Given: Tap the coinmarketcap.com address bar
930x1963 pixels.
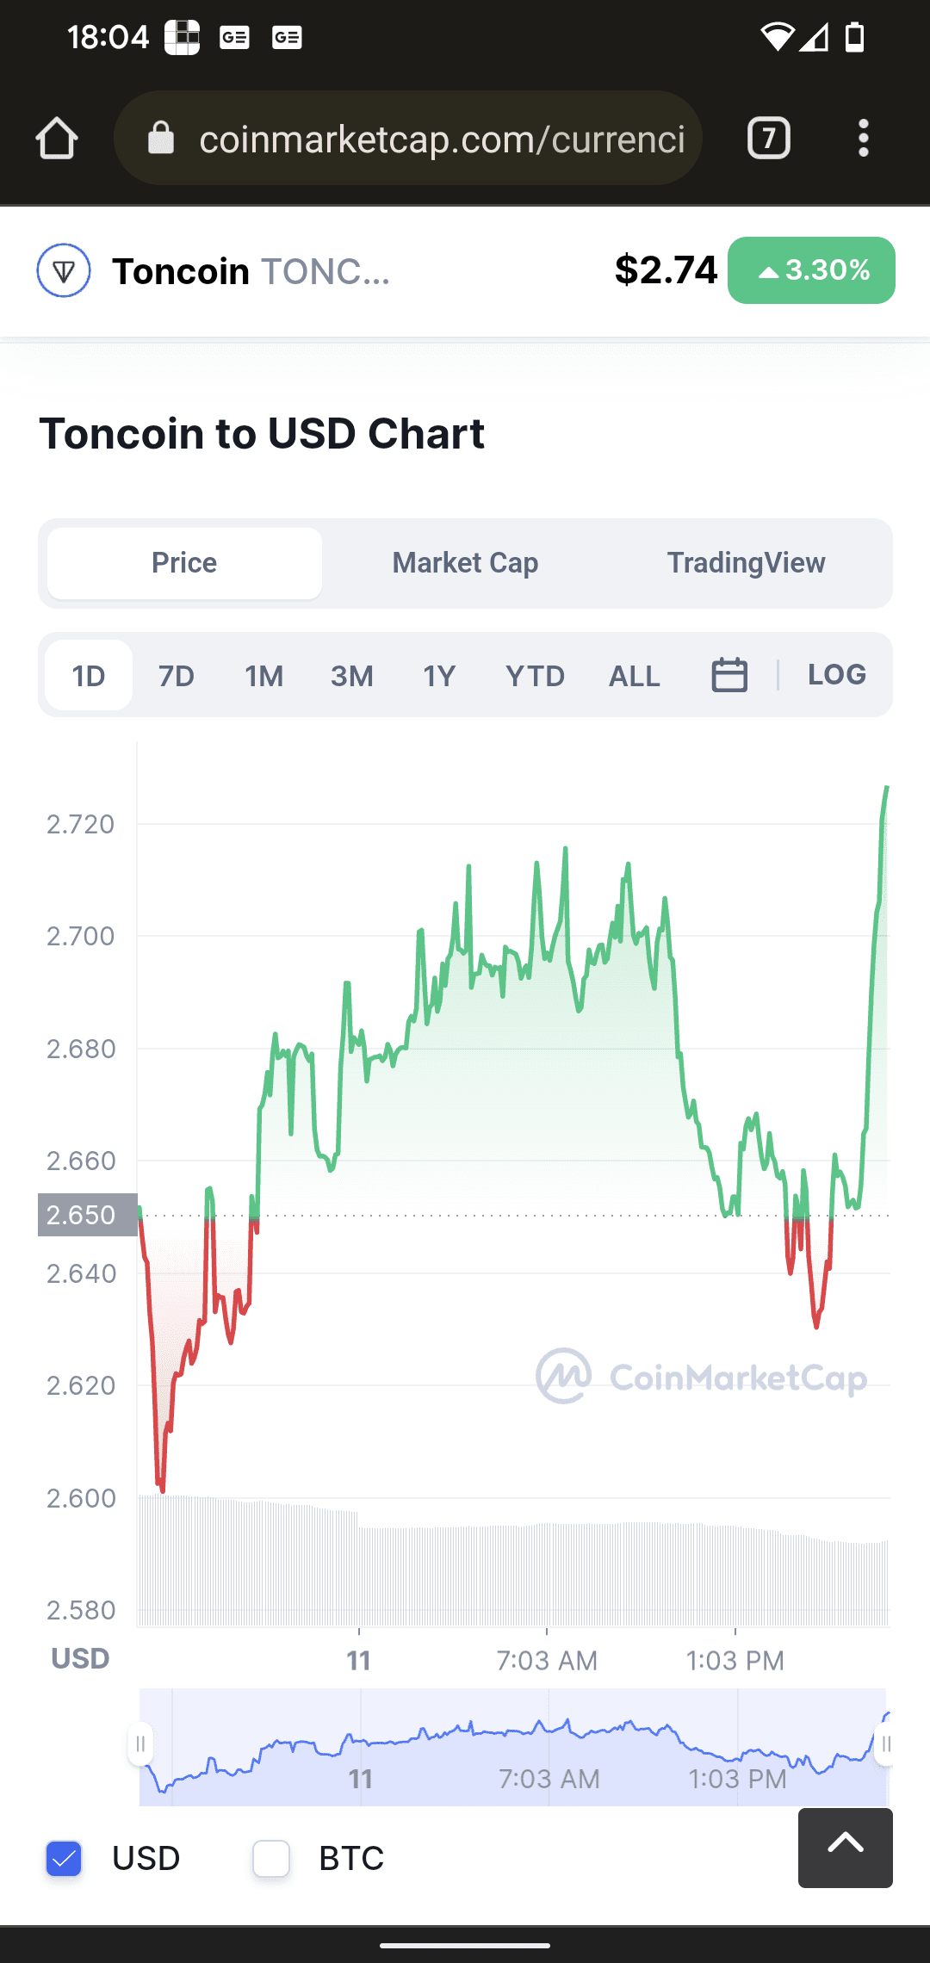Looking at the screenshot, I should tap(441, 139).
